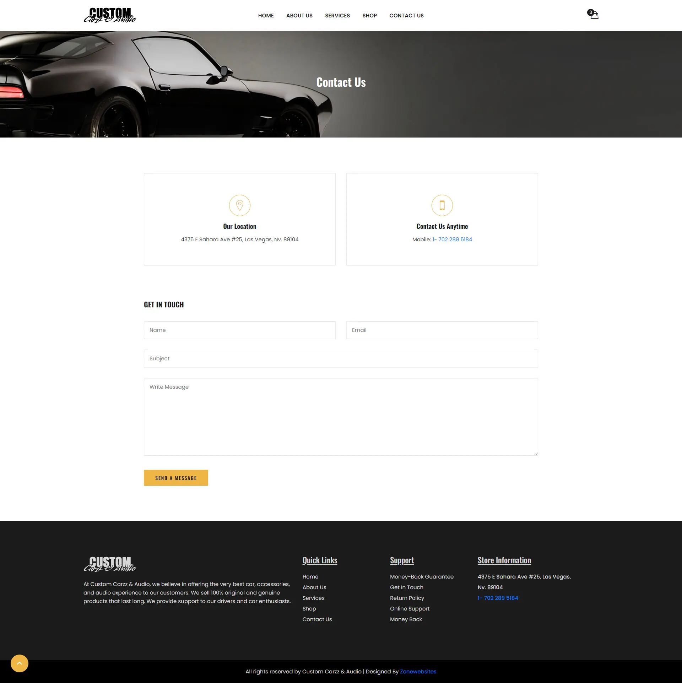The image size is (682, 683).
Task: Navigate to SHOP menu tab
Action: pos(369,15)
